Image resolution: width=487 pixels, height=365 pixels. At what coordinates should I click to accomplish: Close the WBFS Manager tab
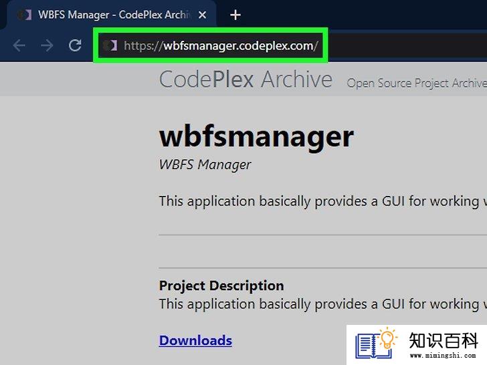202,15
